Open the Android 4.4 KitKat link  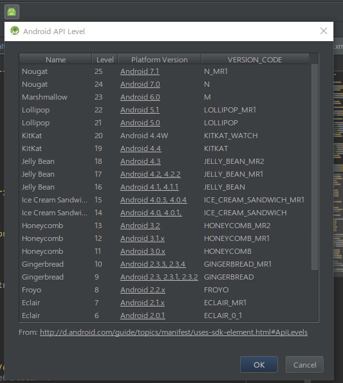(x=141, y=148)
